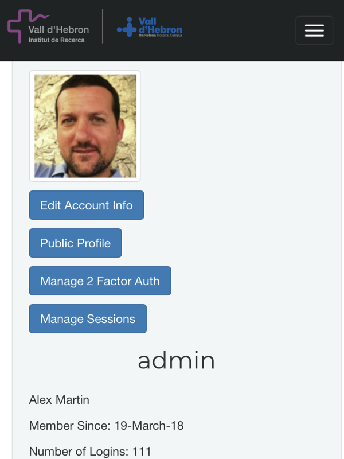344x459 pixels.
Task: Click the 19-March-18 date value
Action: click(149, 426)
